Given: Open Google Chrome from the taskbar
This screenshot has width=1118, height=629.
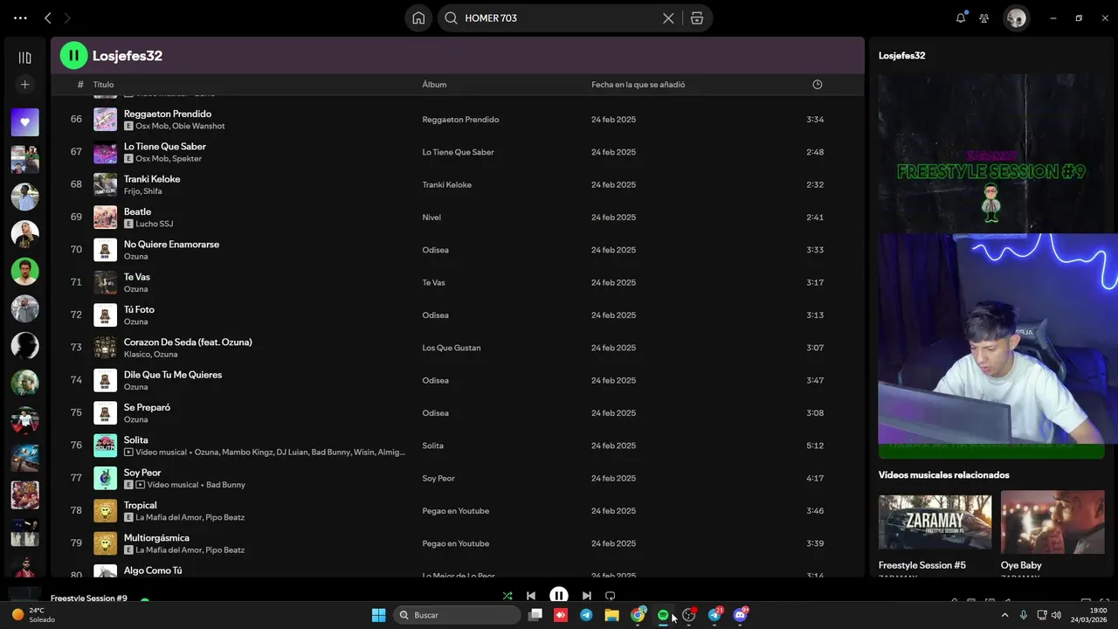Looking at the screenshot, I should [638, 615].
